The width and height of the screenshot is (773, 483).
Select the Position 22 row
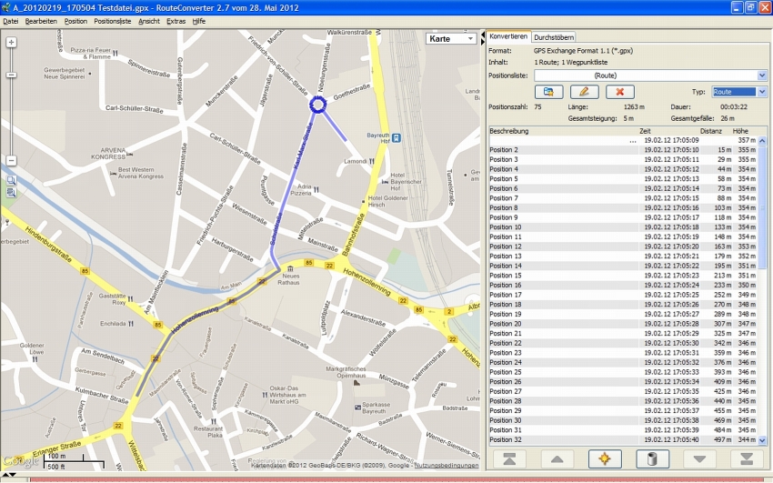[x=623, y=343]
